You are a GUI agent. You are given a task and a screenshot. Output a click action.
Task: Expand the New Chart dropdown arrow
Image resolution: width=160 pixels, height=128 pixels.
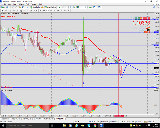coord(4,7)
